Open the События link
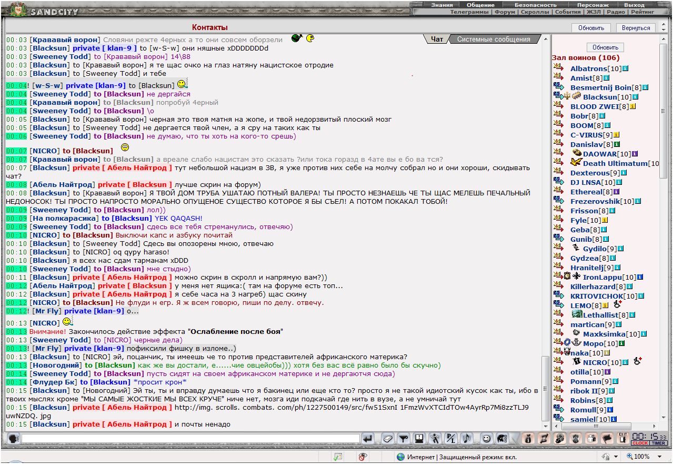 pyautogui.click(x=568, y=12)
